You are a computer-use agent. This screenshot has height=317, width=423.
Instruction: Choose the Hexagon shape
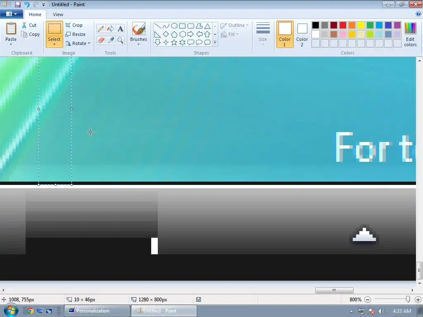point(182,34)
